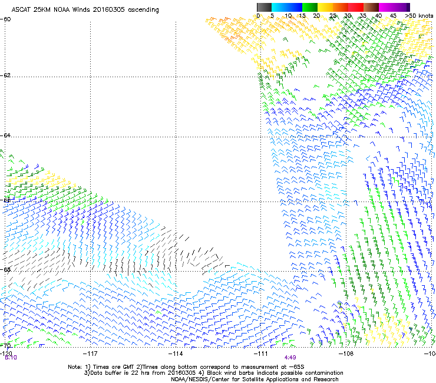Screen dimensions: 436x383
Task: Click the cyan-to-blue 5–15 knots legend segment
Action: point(287,7)
